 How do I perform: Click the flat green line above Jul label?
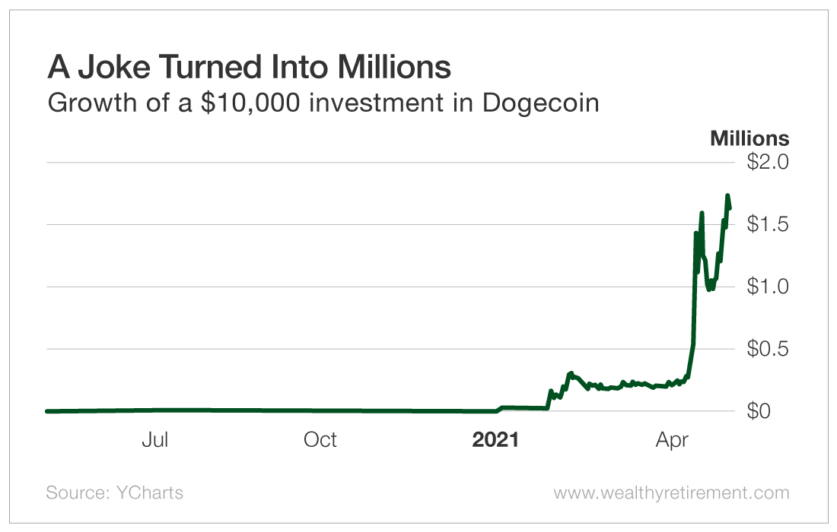click(x=155, y=410)
